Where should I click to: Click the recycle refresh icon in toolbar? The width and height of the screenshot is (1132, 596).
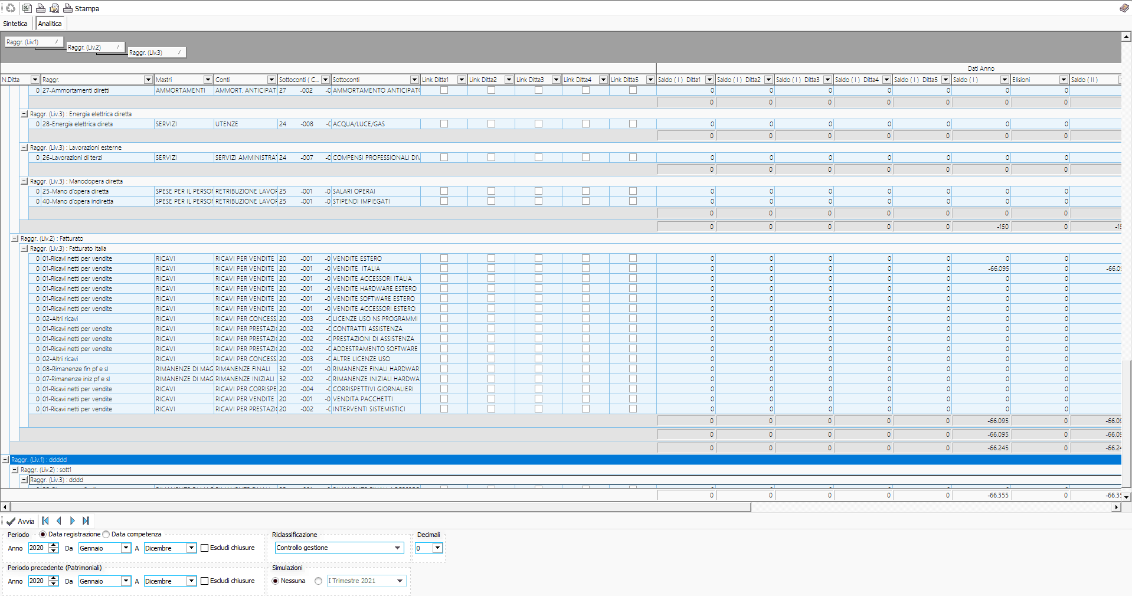point(10,8)
